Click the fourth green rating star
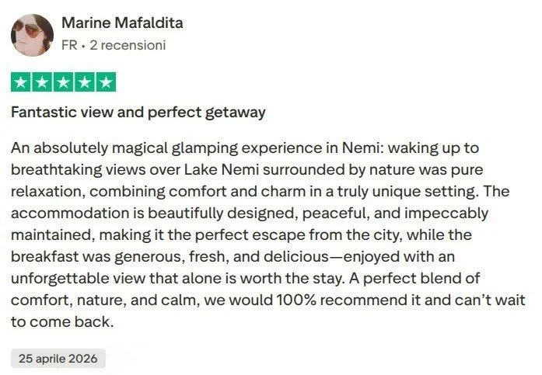 [x=85, y=82]
